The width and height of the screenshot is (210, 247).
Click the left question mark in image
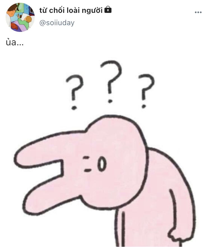click(74, 92)
